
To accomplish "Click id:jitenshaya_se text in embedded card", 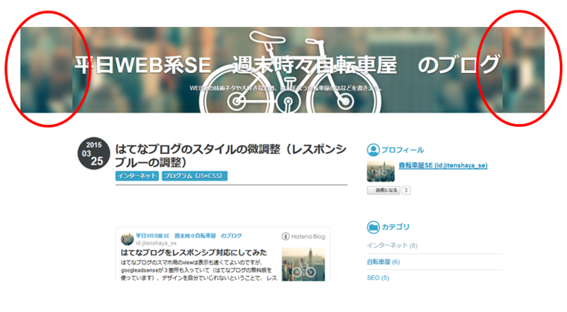I will tap(156, 243).
